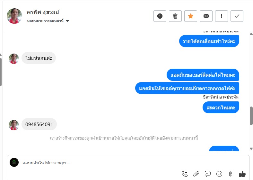253x180 pixels.
Task: Request a payment with the baht icon
Action: click(x=231, y=174)
